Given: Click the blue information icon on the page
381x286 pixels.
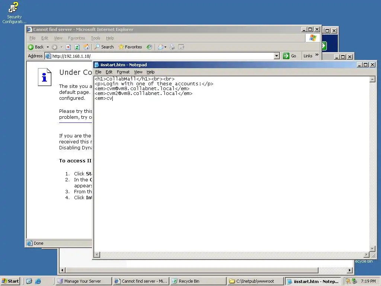Looking at the screenshot, I should pyautogui.click(x=45, y=77).
